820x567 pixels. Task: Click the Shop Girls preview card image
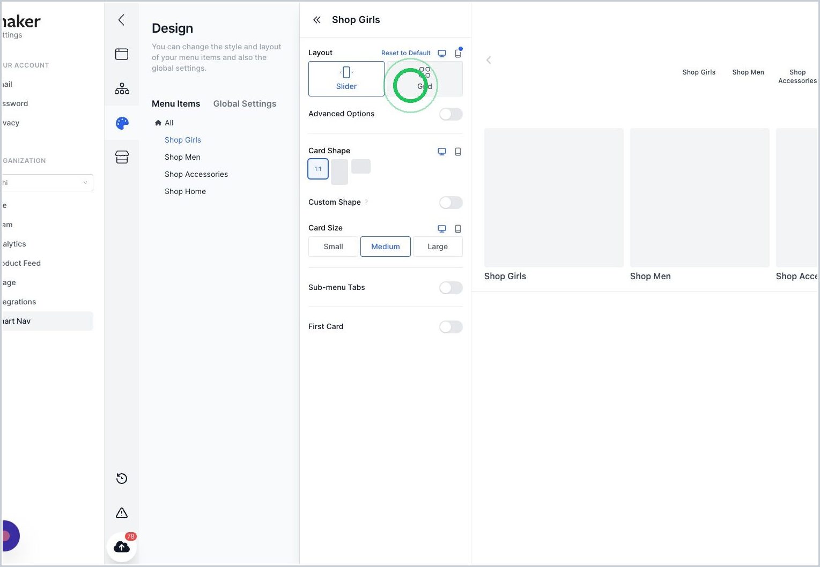point(554,198)
